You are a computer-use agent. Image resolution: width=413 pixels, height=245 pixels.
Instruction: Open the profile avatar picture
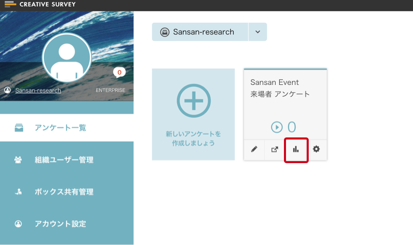[x=67, y=57]
